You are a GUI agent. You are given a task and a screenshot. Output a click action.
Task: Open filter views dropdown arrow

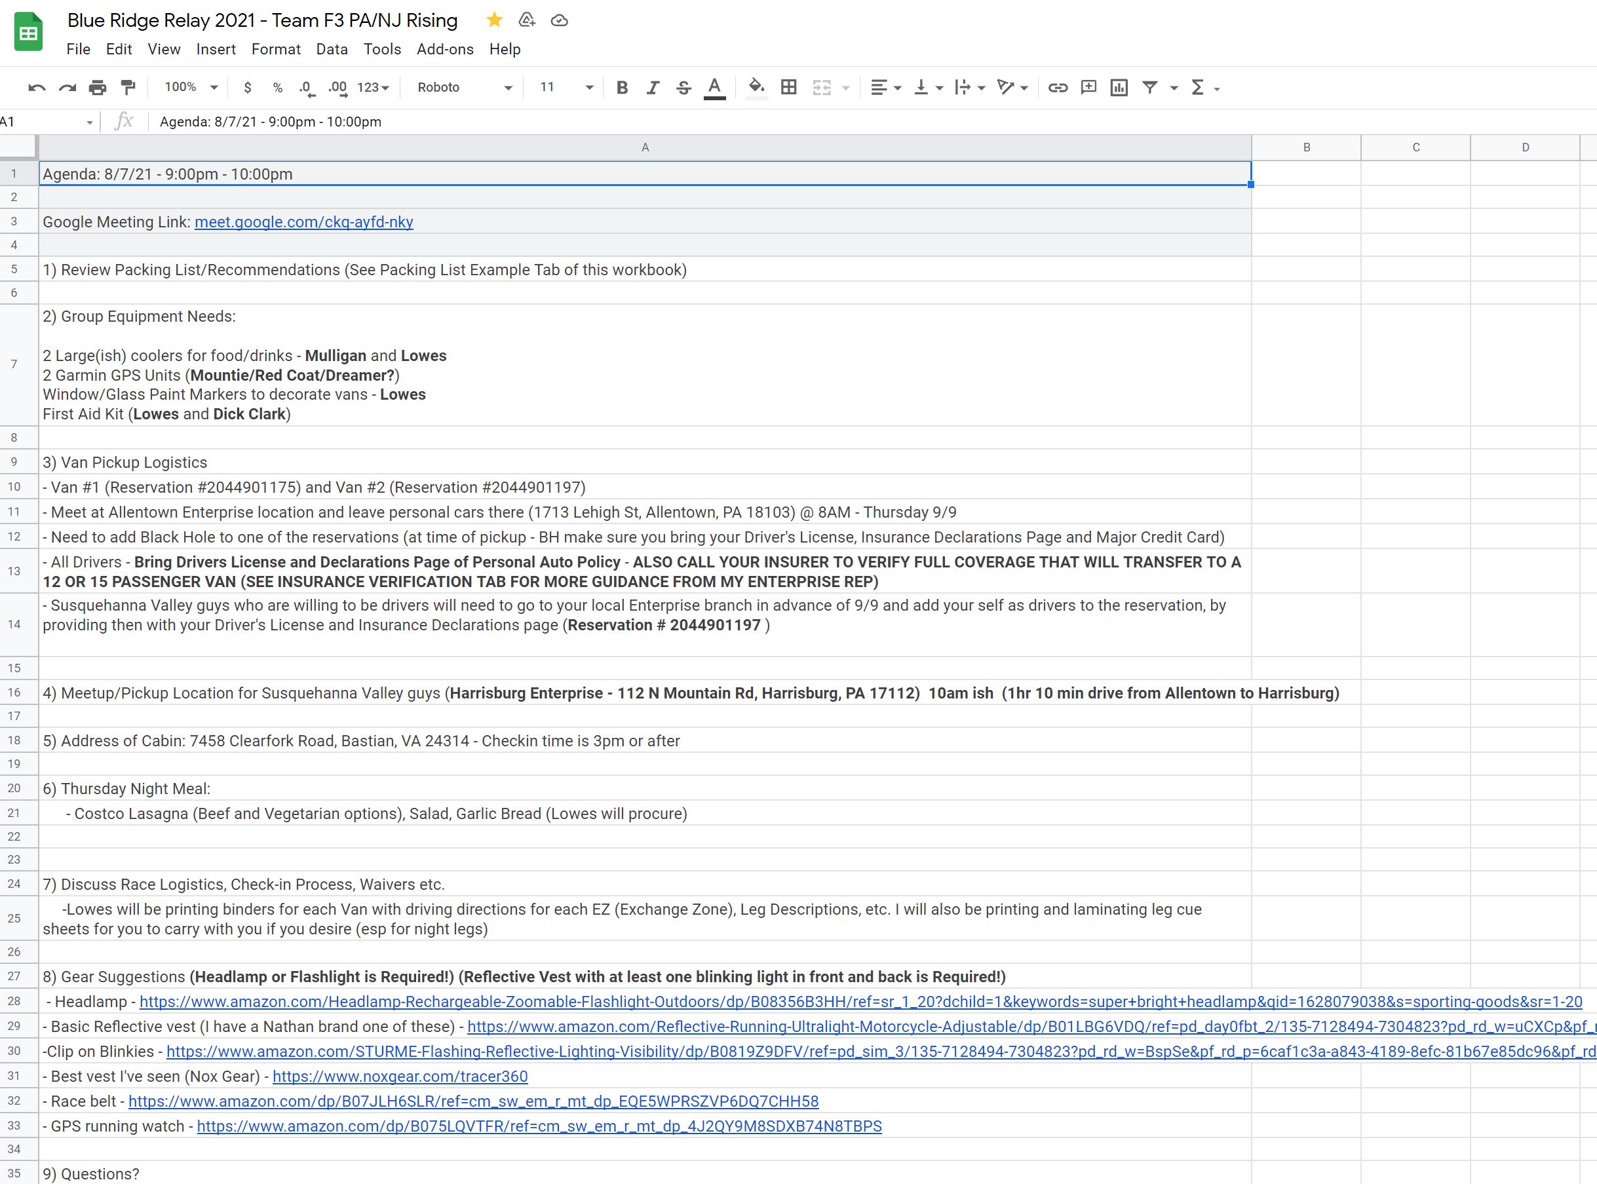(1174, 88)
